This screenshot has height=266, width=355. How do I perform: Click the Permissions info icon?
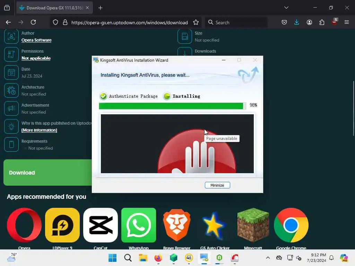click(x=11, y=54)
